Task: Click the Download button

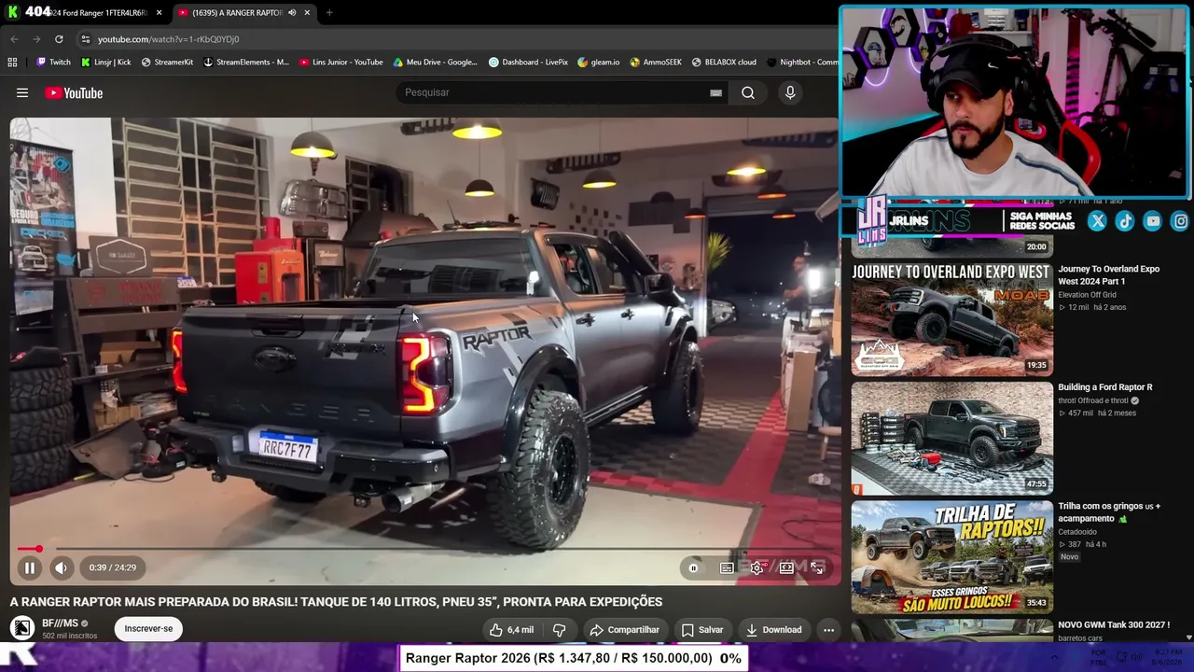Action: (x=773, y=630)
